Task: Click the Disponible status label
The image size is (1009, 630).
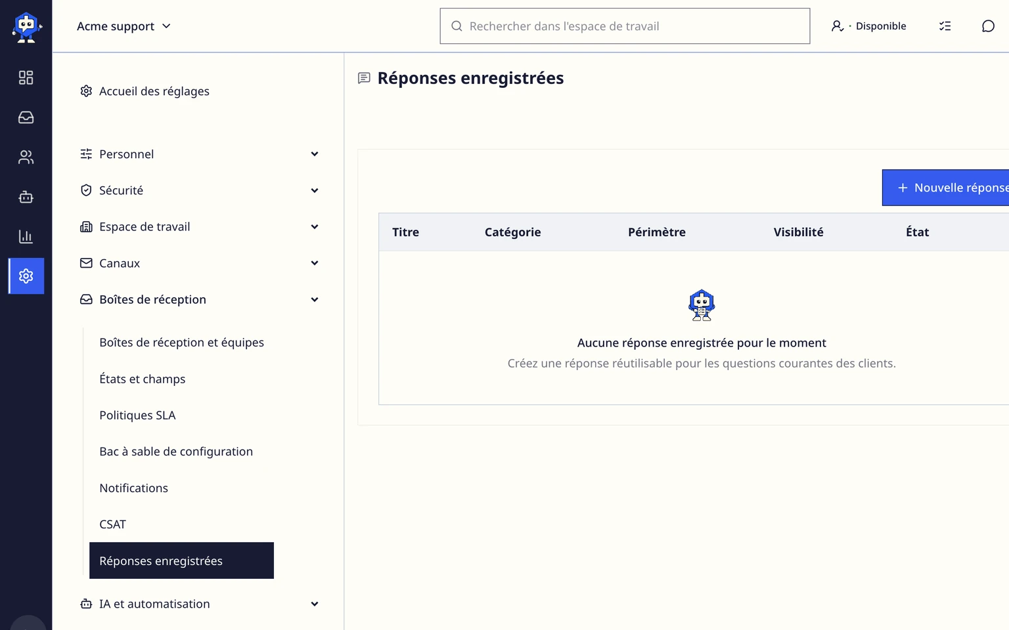Action: [881, 26]
